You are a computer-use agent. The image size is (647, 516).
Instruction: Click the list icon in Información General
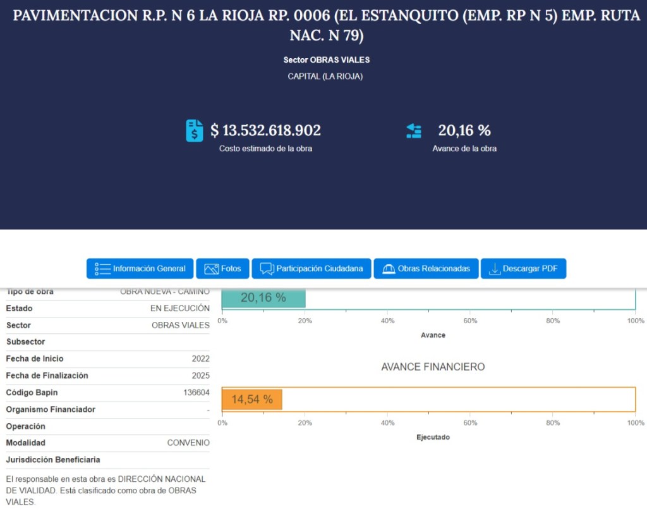(102, 269)
